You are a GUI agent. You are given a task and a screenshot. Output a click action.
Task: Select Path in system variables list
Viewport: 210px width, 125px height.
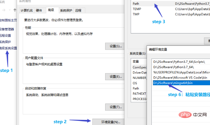click(x=139, y=88)
